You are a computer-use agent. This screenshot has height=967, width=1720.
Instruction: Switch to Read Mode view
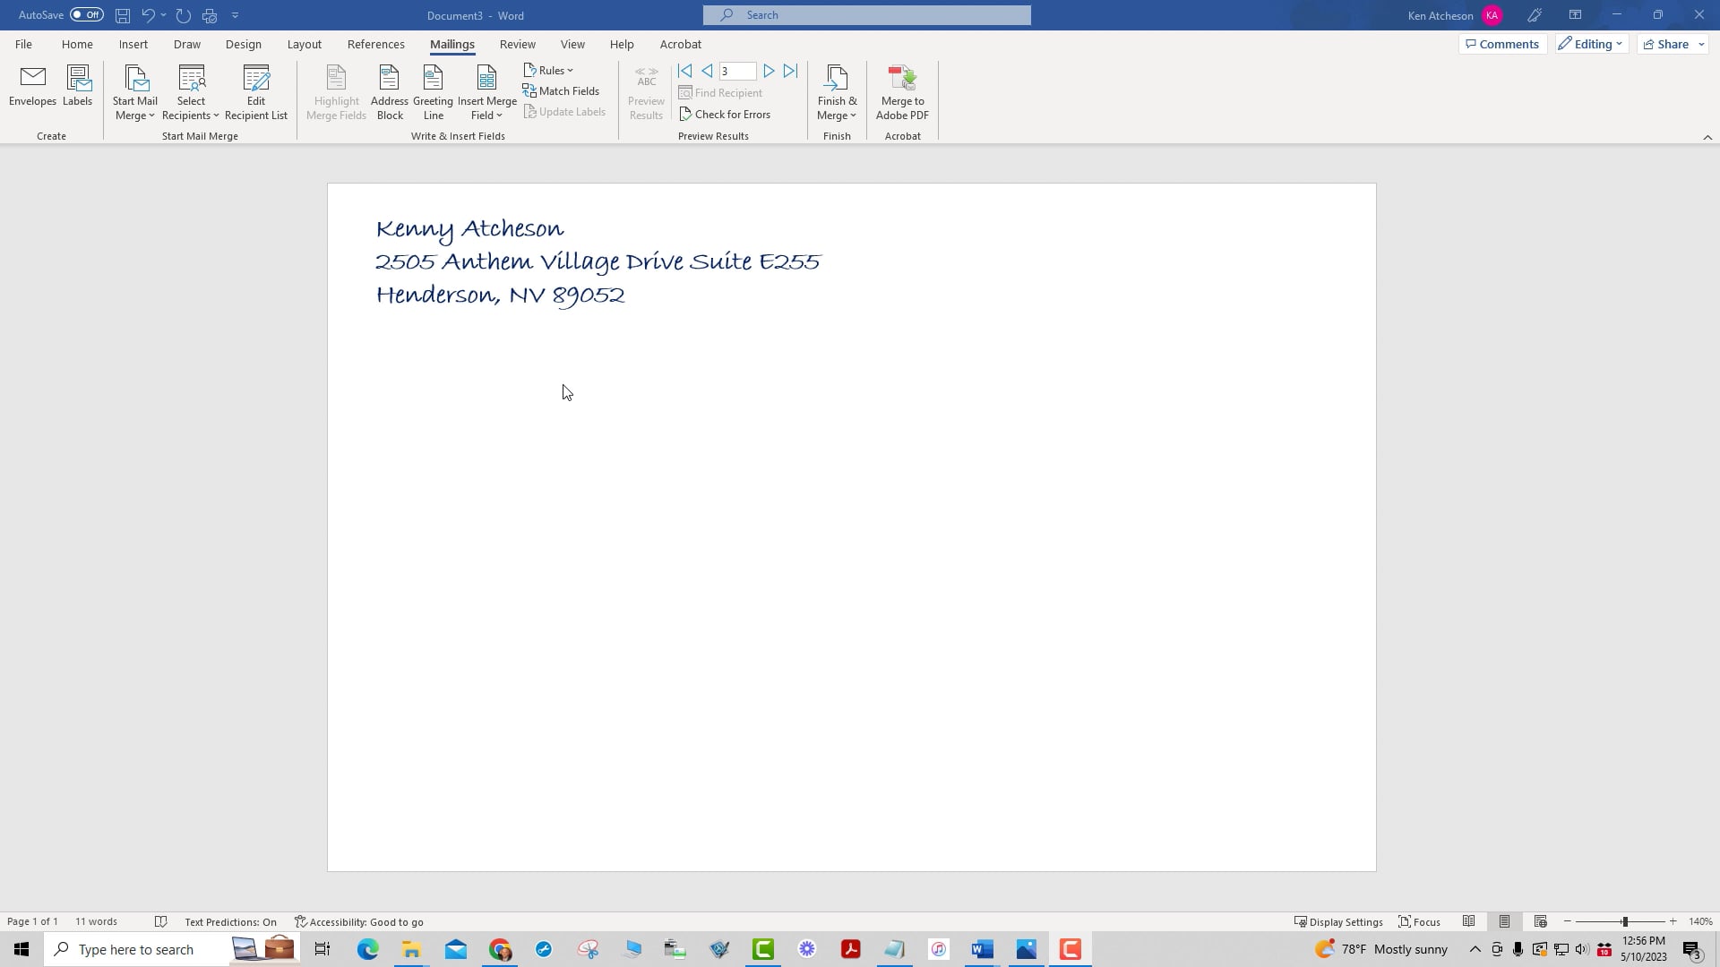pos(1468,921)
